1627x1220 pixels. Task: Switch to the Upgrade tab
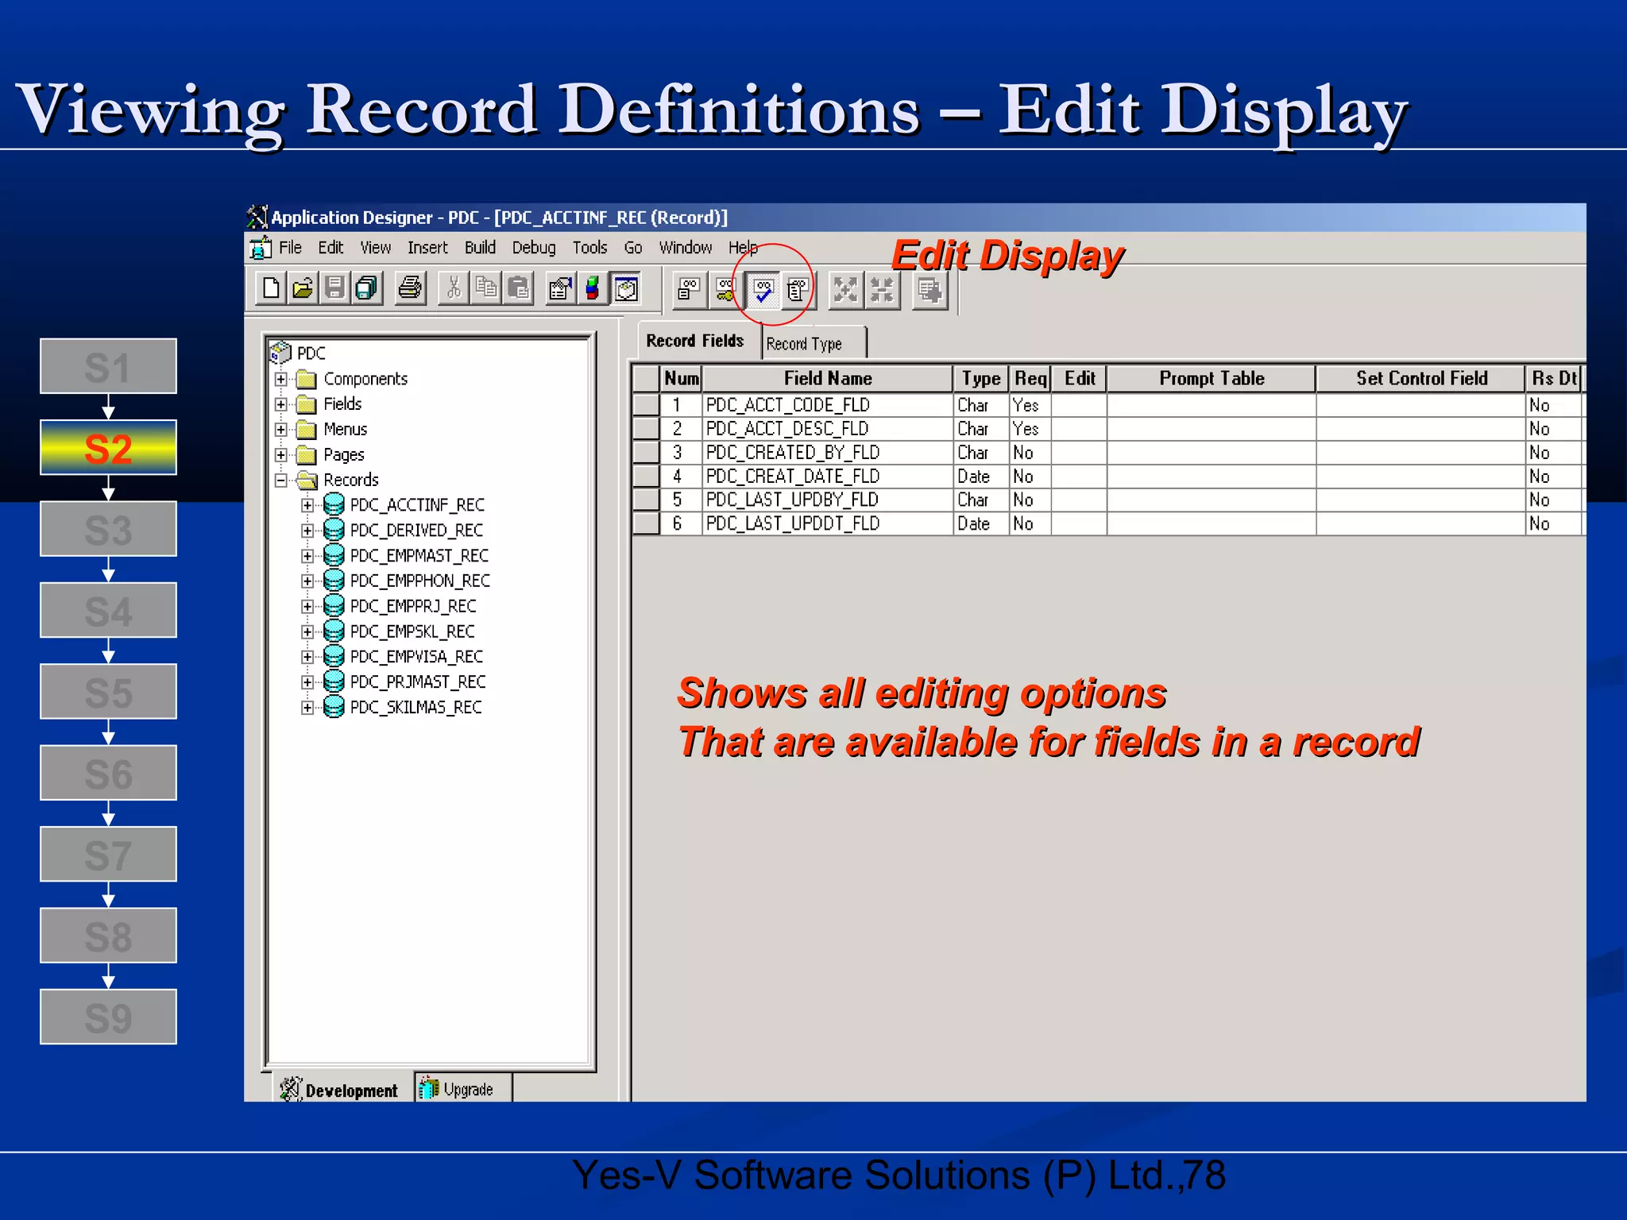463,1089
